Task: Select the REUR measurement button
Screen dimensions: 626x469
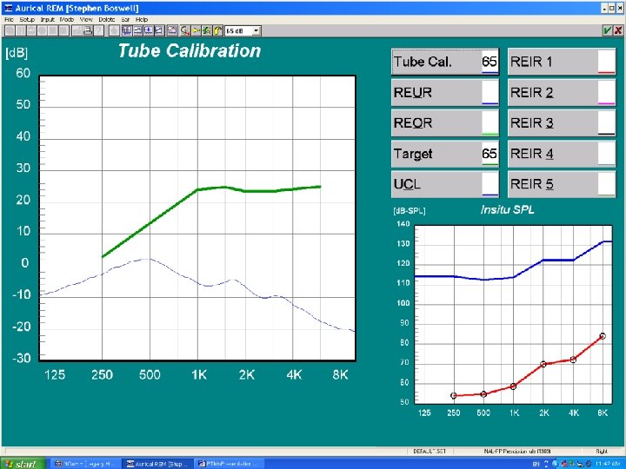Action: pyautogui.click(x=445, y=93)
